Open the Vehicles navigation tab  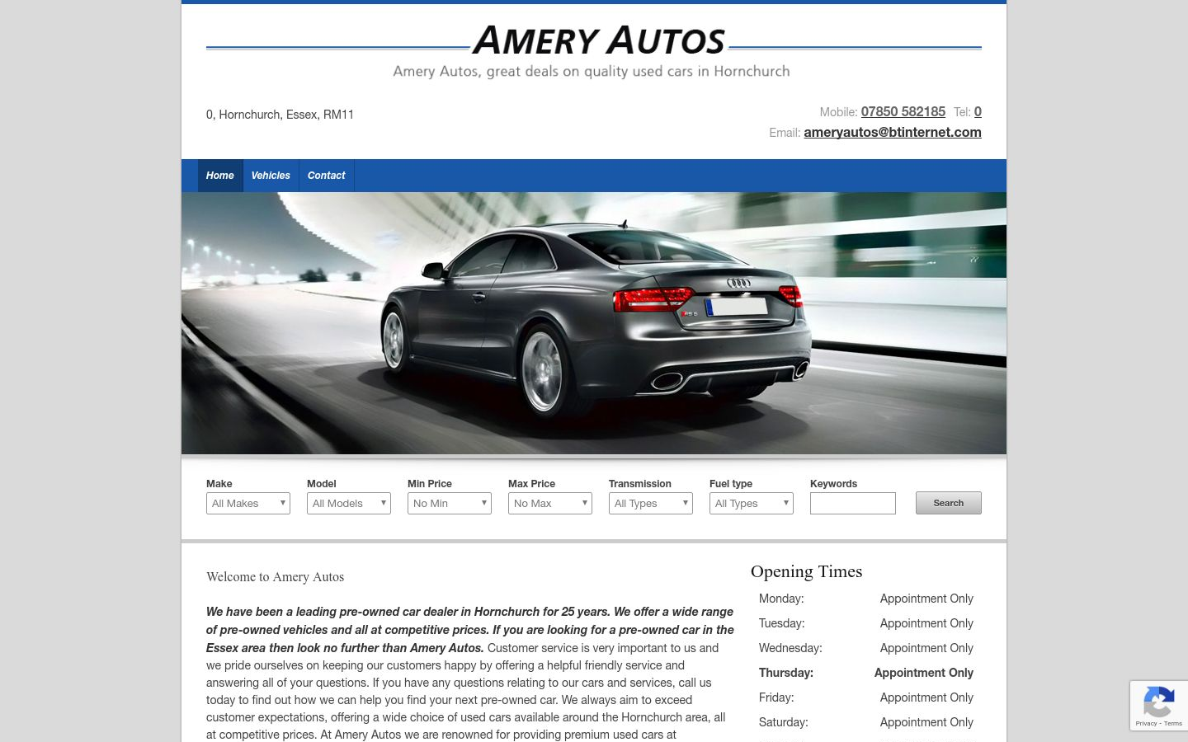pos(271,176)
